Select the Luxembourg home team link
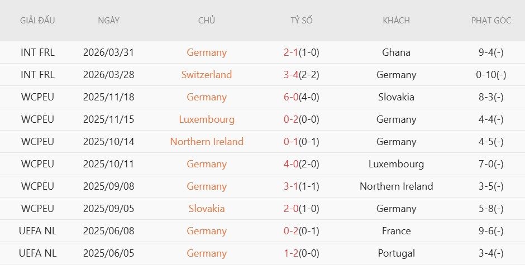Screen dimensions: 525x265 207,119
